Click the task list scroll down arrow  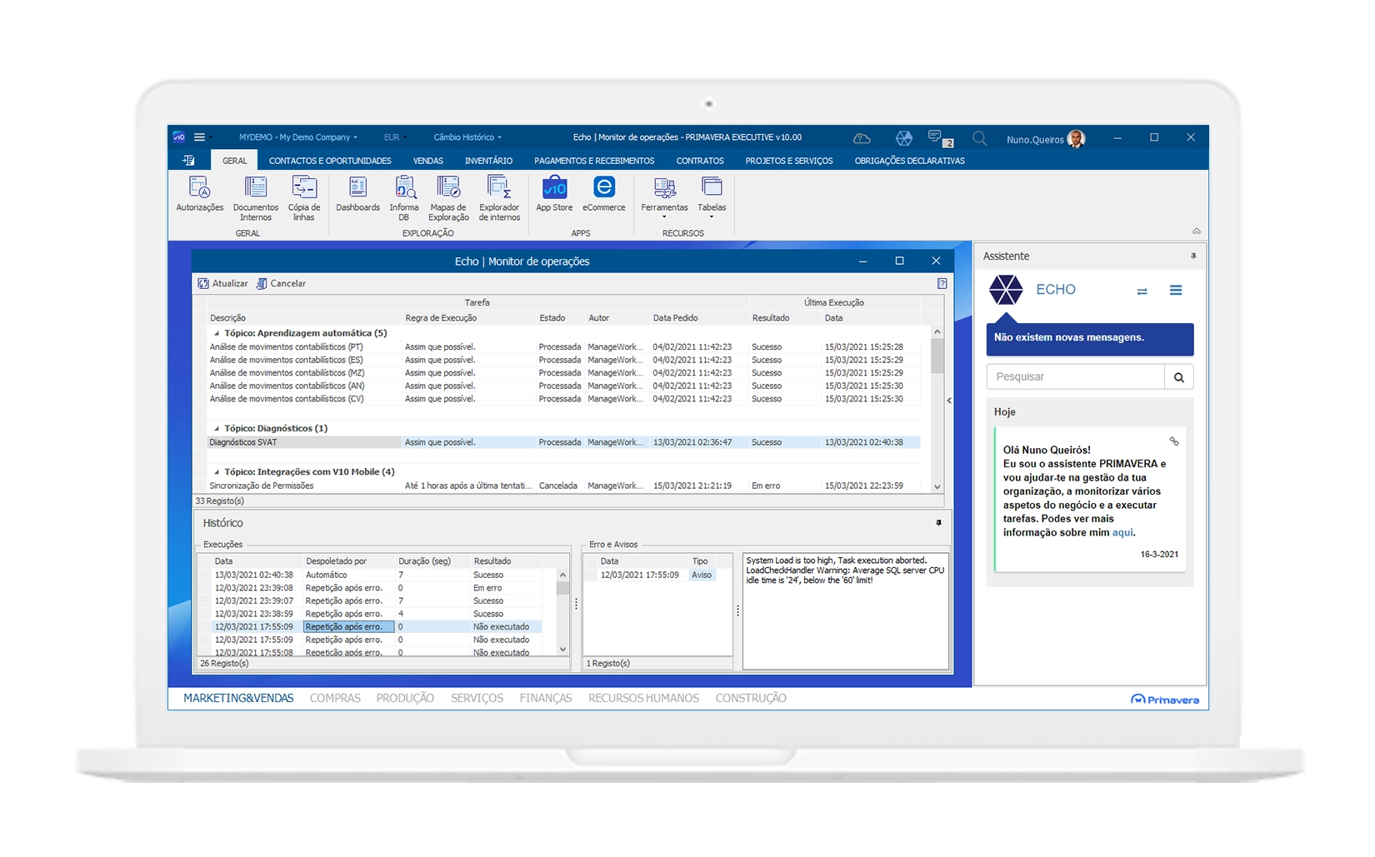937,487
